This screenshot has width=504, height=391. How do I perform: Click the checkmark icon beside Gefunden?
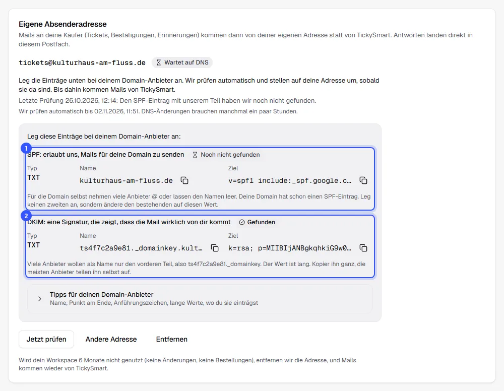pyautogui.click(x=242, y=222)
